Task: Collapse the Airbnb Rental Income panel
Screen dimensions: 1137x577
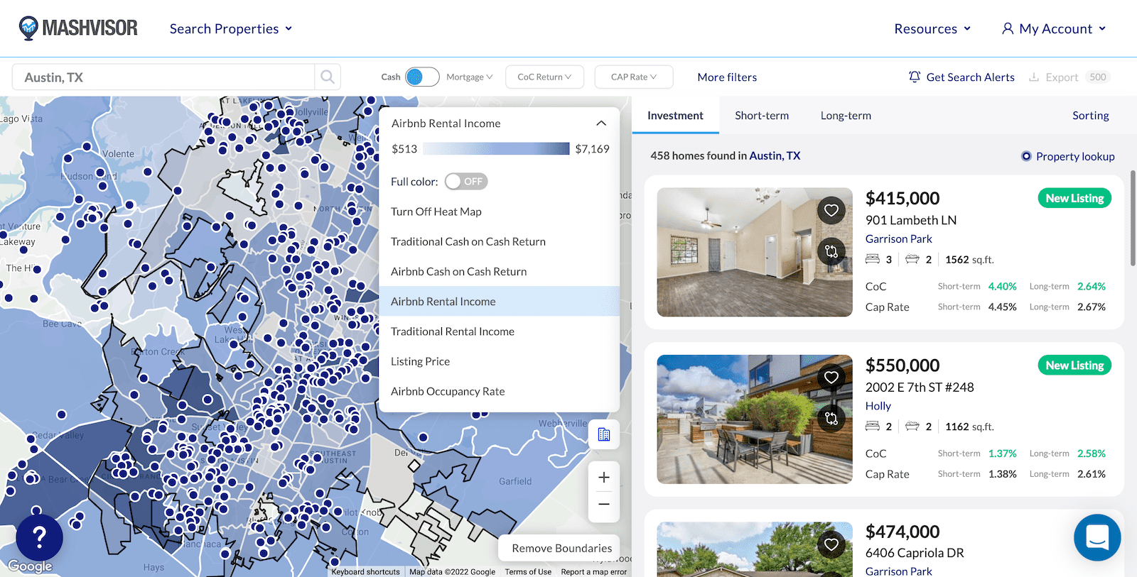Action: coord(601,123)
